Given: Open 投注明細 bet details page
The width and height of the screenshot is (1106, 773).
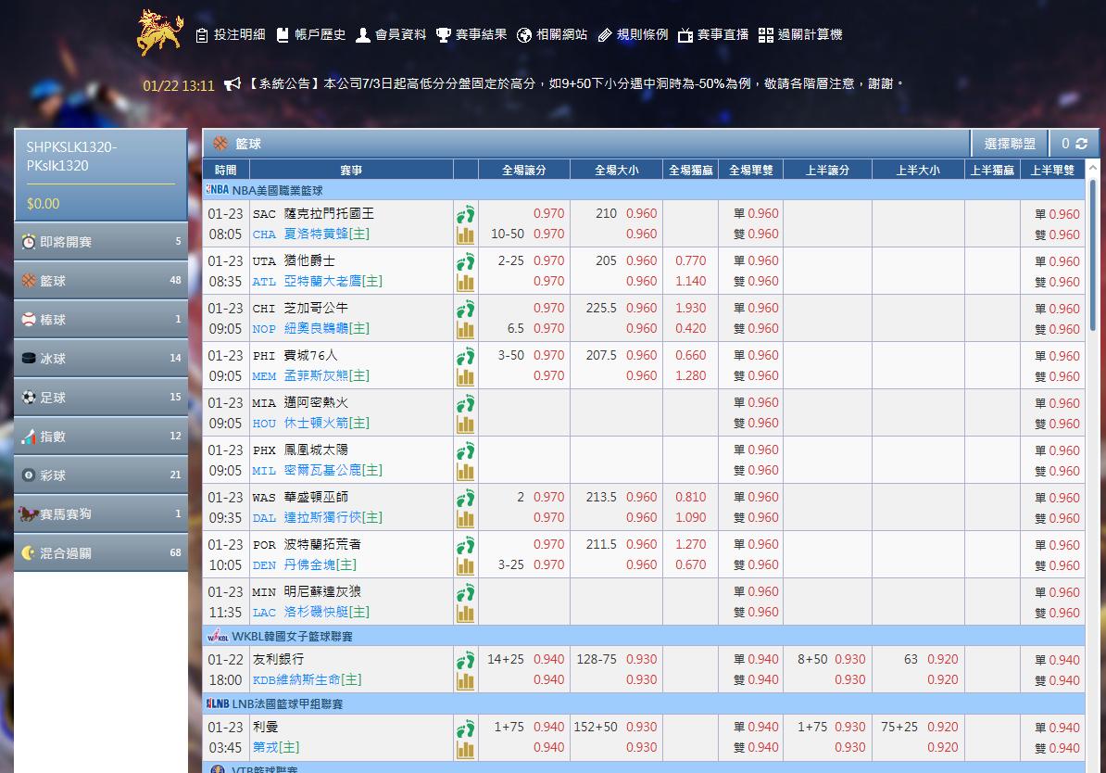Looking at the screenshot, I should coord(230,34).
